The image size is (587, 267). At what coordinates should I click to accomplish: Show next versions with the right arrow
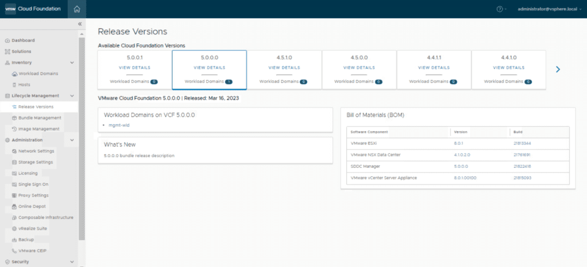pos(558,69)
